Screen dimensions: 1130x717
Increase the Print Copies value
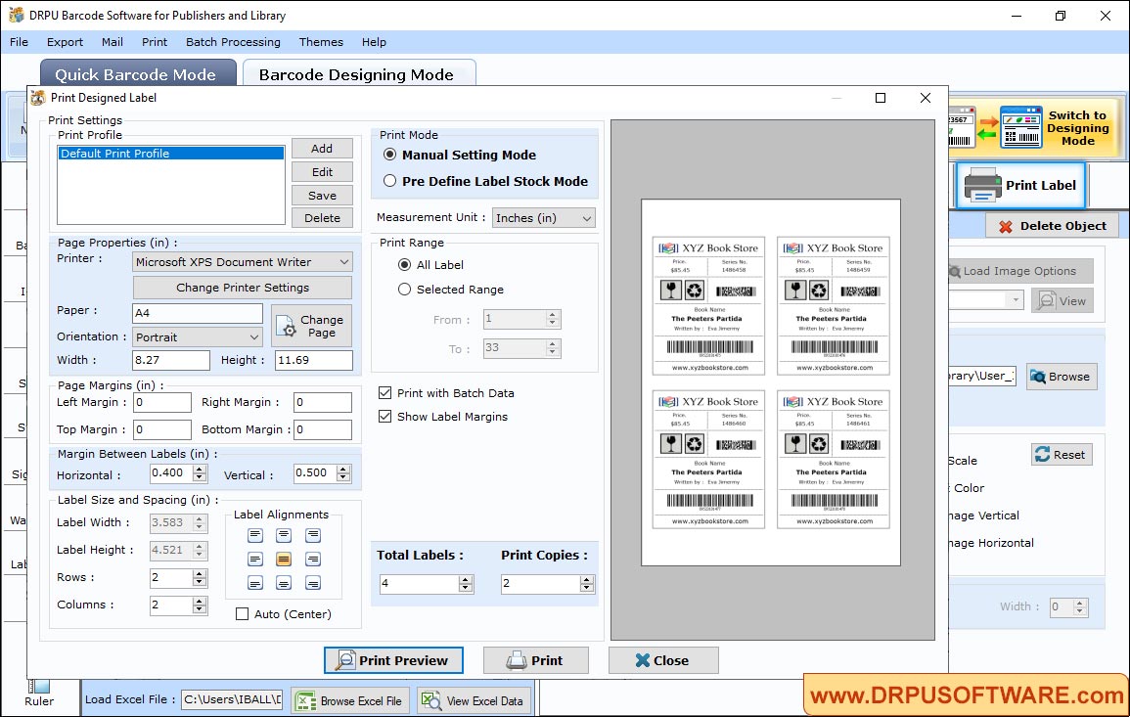587,579
